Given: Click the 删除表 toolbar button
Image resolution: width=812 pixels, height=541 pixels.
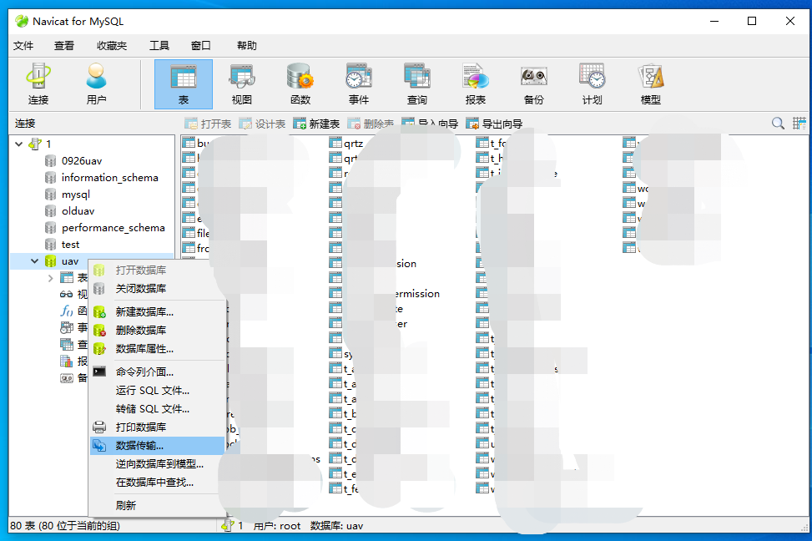Looking at the screenshot, I should [x=371, y=124].
